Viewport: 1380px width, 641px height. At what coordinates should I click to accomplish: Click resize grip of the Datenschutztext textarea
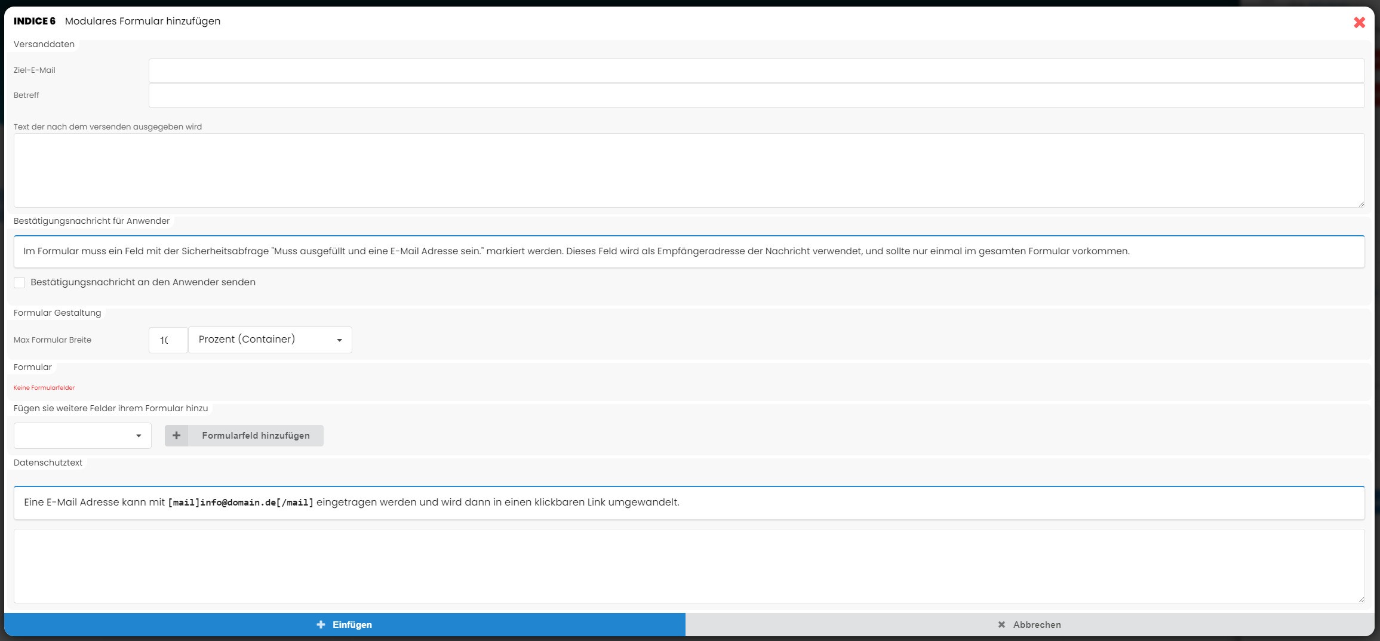(x=1361, y=599)
